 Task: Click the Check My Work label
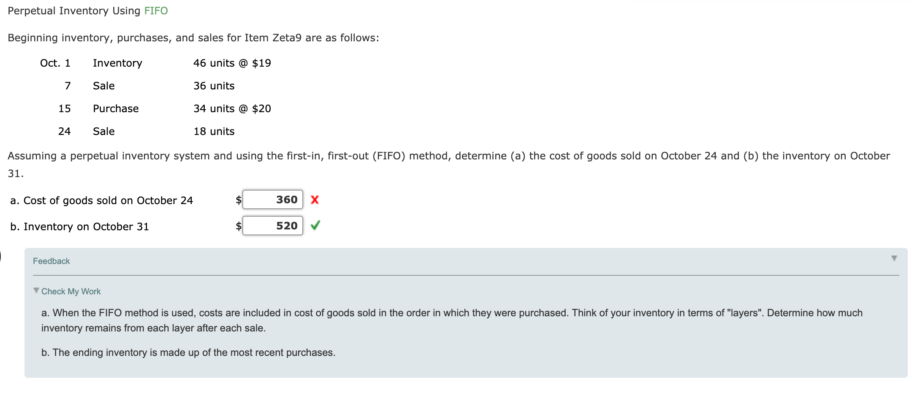(71, 291)
